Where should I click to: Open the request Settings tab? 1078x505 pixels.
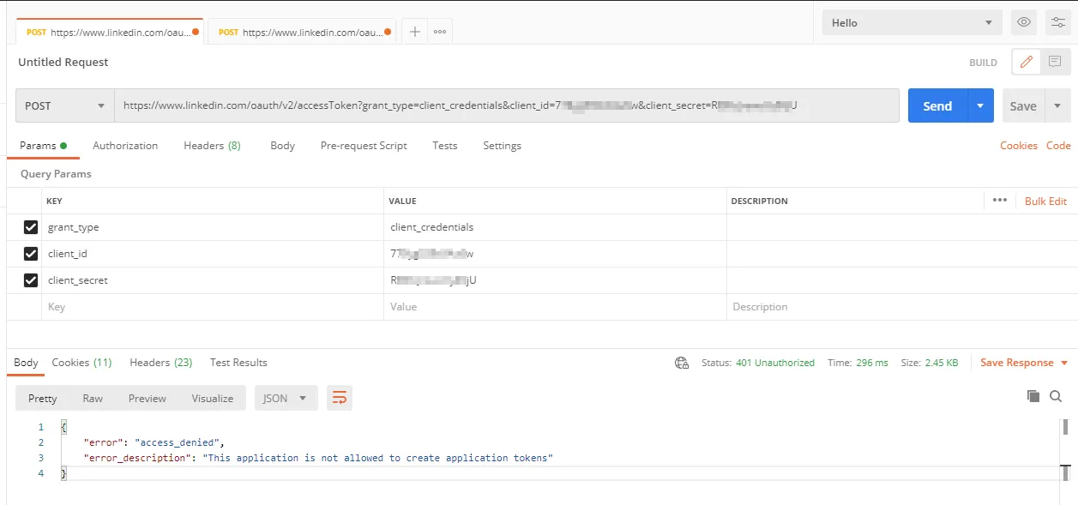coord(502,146)
